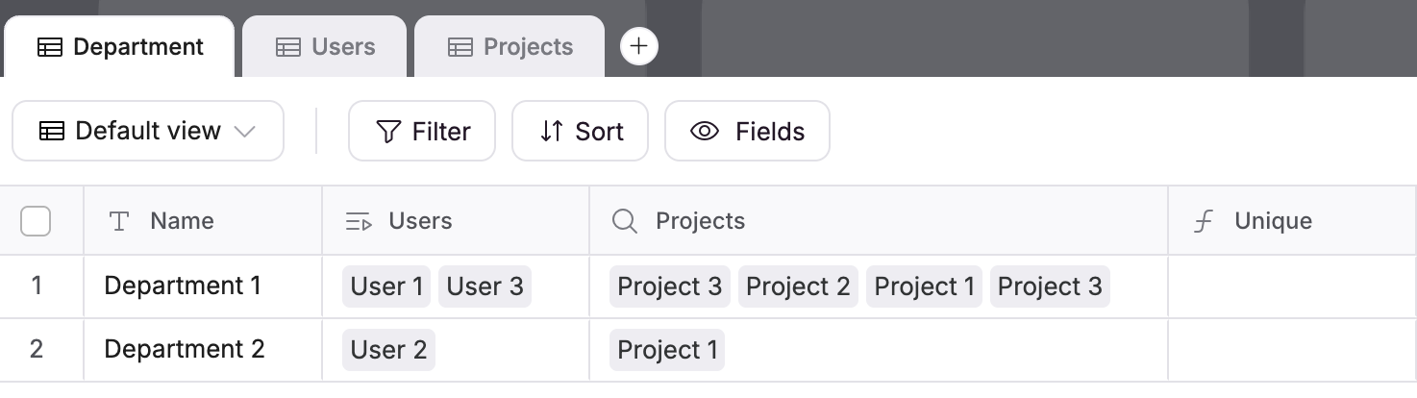Click the User 3 tag in Department 1
The image size is (1417, 398).
tap(485, 286)
